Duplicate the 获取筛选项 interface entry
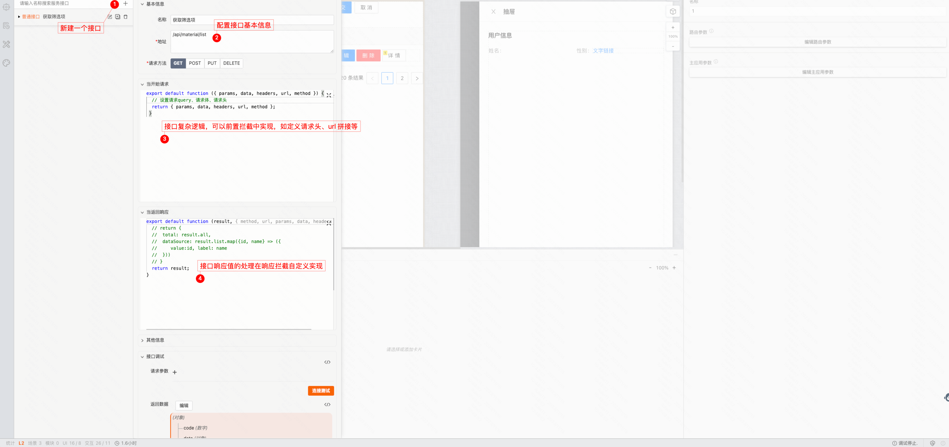 118,17
